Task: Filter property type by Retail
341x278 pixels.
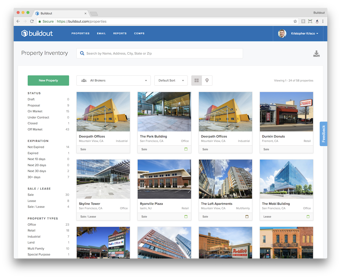Action: (x=32, y=231)
